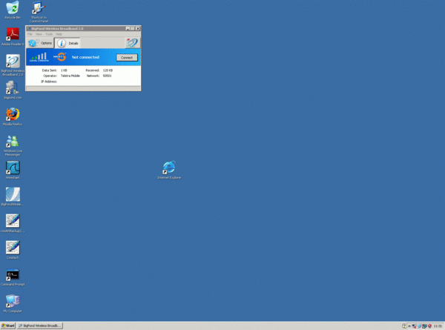The width and height of the screenshot is (445, 330).
Task: Click the Telstra Mobile operator value
Action: (70, 76)
